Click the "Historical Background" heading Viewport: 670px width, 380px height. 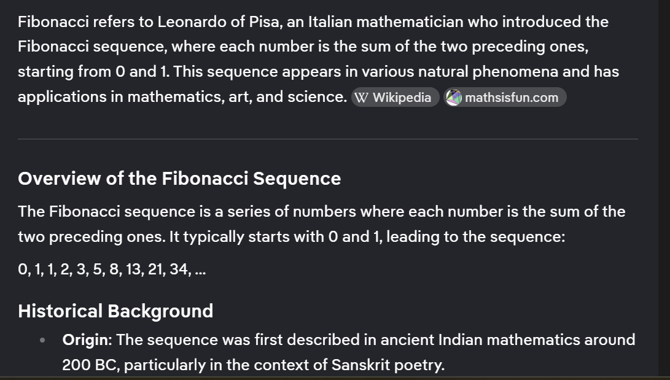point(115,311)
